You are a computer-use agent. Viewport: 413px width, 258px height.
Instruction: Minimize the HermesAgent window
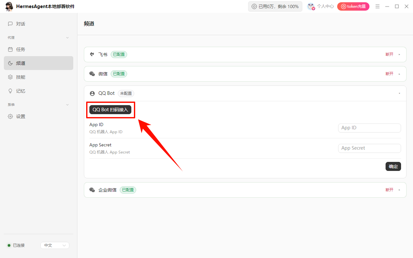point(387,6)
